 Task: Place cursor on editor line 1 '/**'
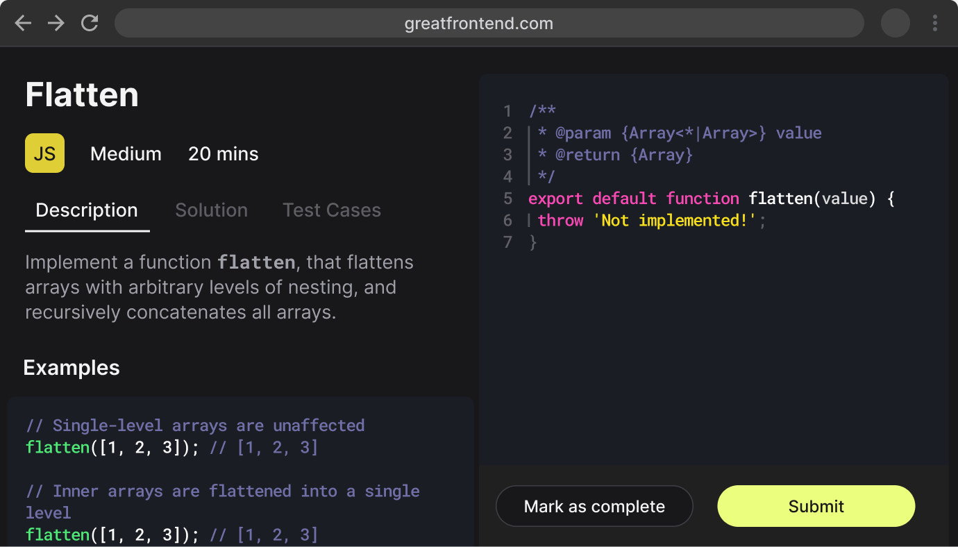(542, 111)
